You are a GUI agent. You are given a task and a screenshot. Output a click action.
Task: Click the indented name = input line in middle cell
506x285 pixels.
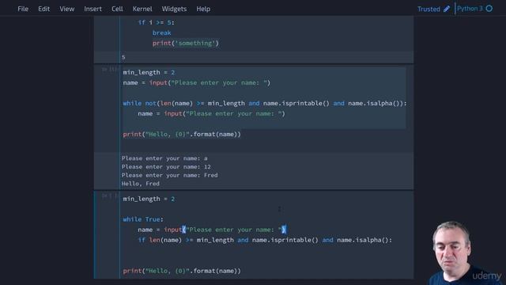point(211,113)
